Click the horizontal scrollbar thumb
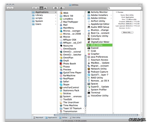This screenshot has width=148, height=122. [x=96, y=115]
